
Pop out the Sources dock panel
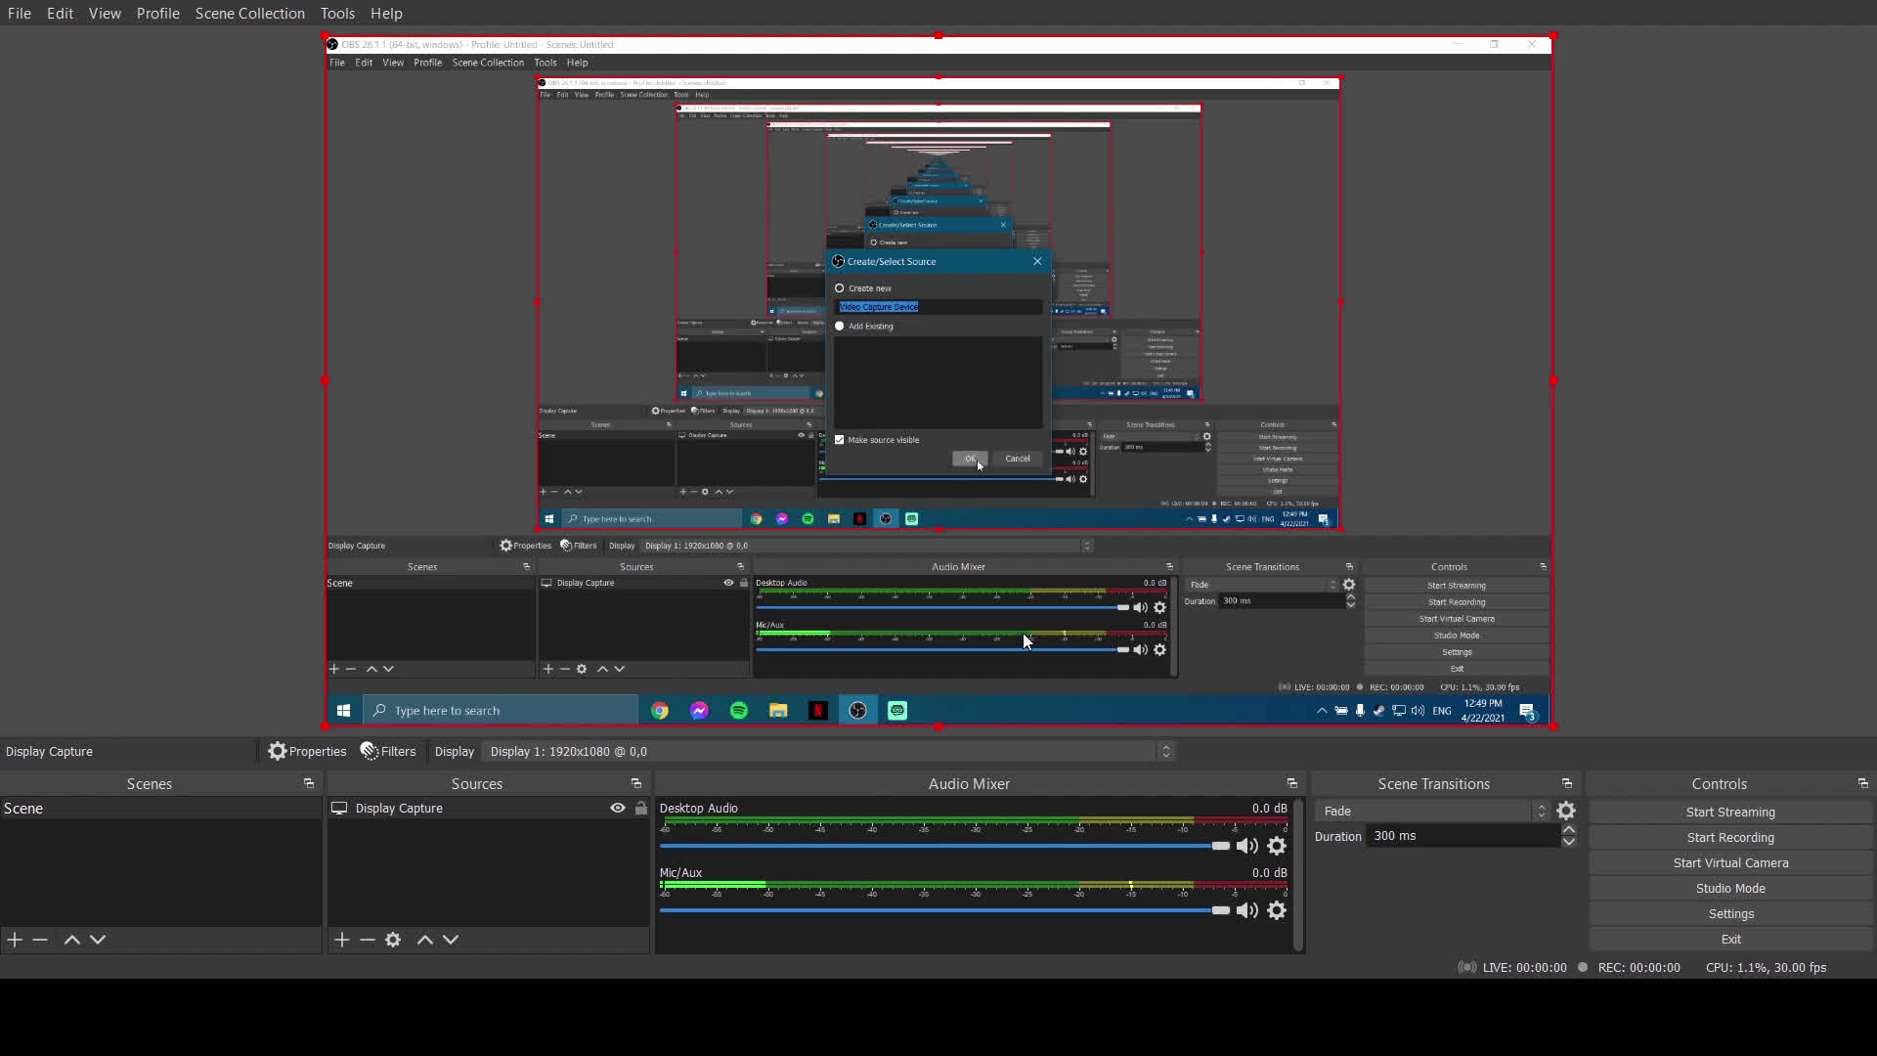(x=635, y=784)
